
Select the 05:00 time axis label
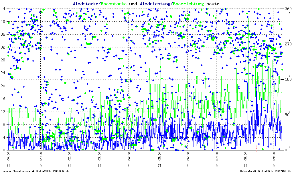pos(160,160)
